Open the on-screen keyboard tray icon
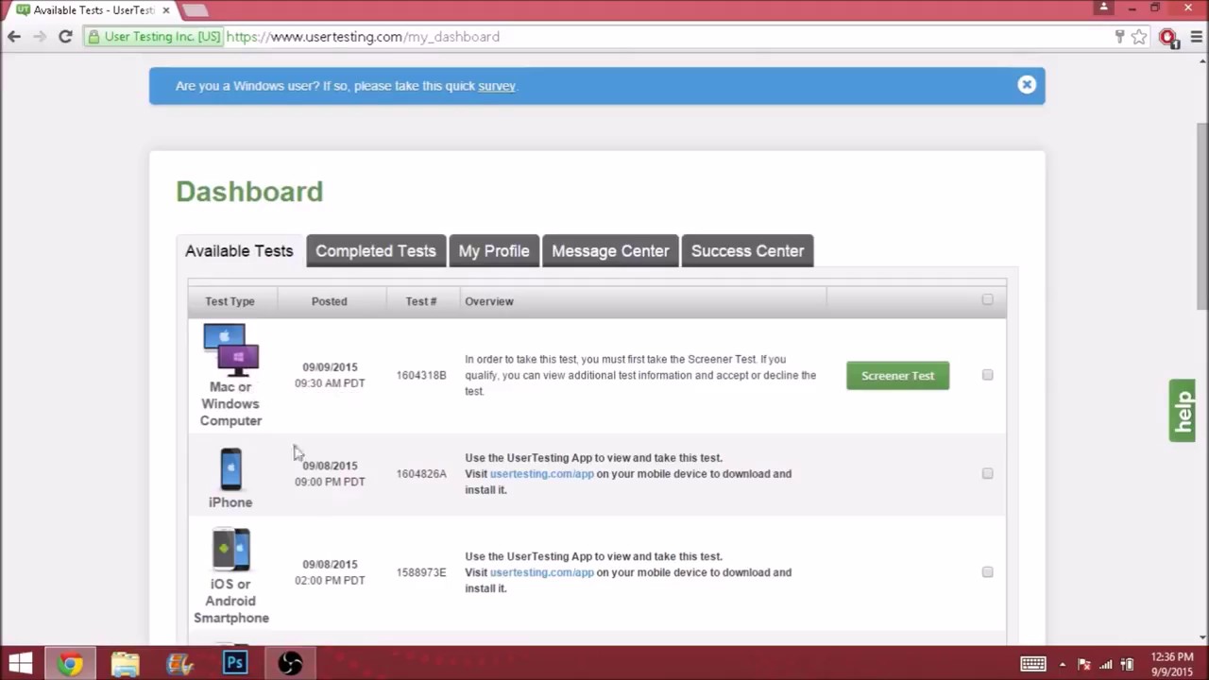Viewport: 1209px width, 680px height. 1032,664
